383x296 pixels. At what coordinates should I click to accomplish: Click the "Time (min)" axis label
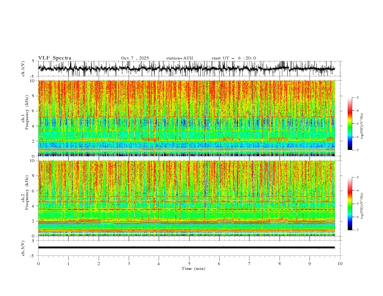[193, 268]
